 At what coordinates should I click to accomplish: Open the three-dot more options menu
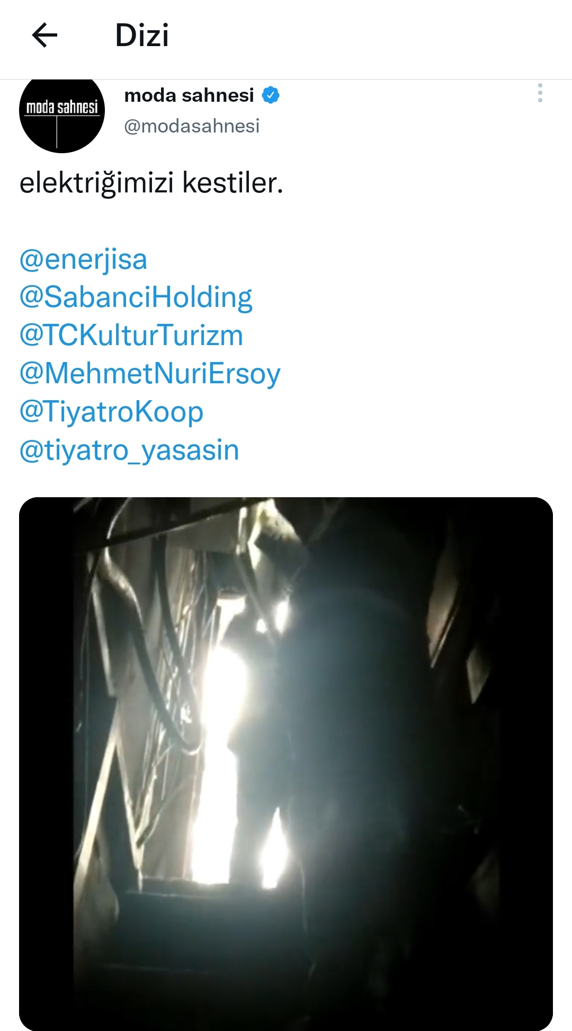point(540,93)
